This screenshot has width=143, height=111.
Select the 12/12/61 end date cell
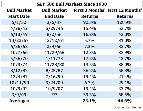pos(54,41)
